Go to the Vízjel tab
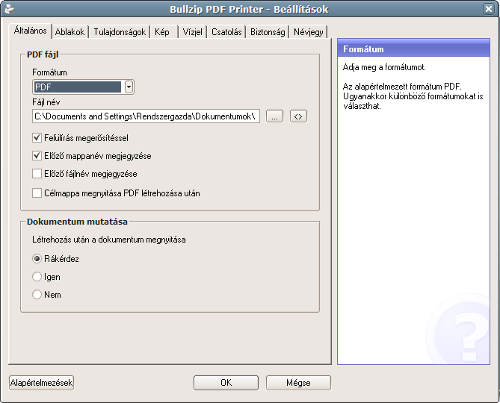Viewport: 500px width, 403px height. (x=192, y=32)
